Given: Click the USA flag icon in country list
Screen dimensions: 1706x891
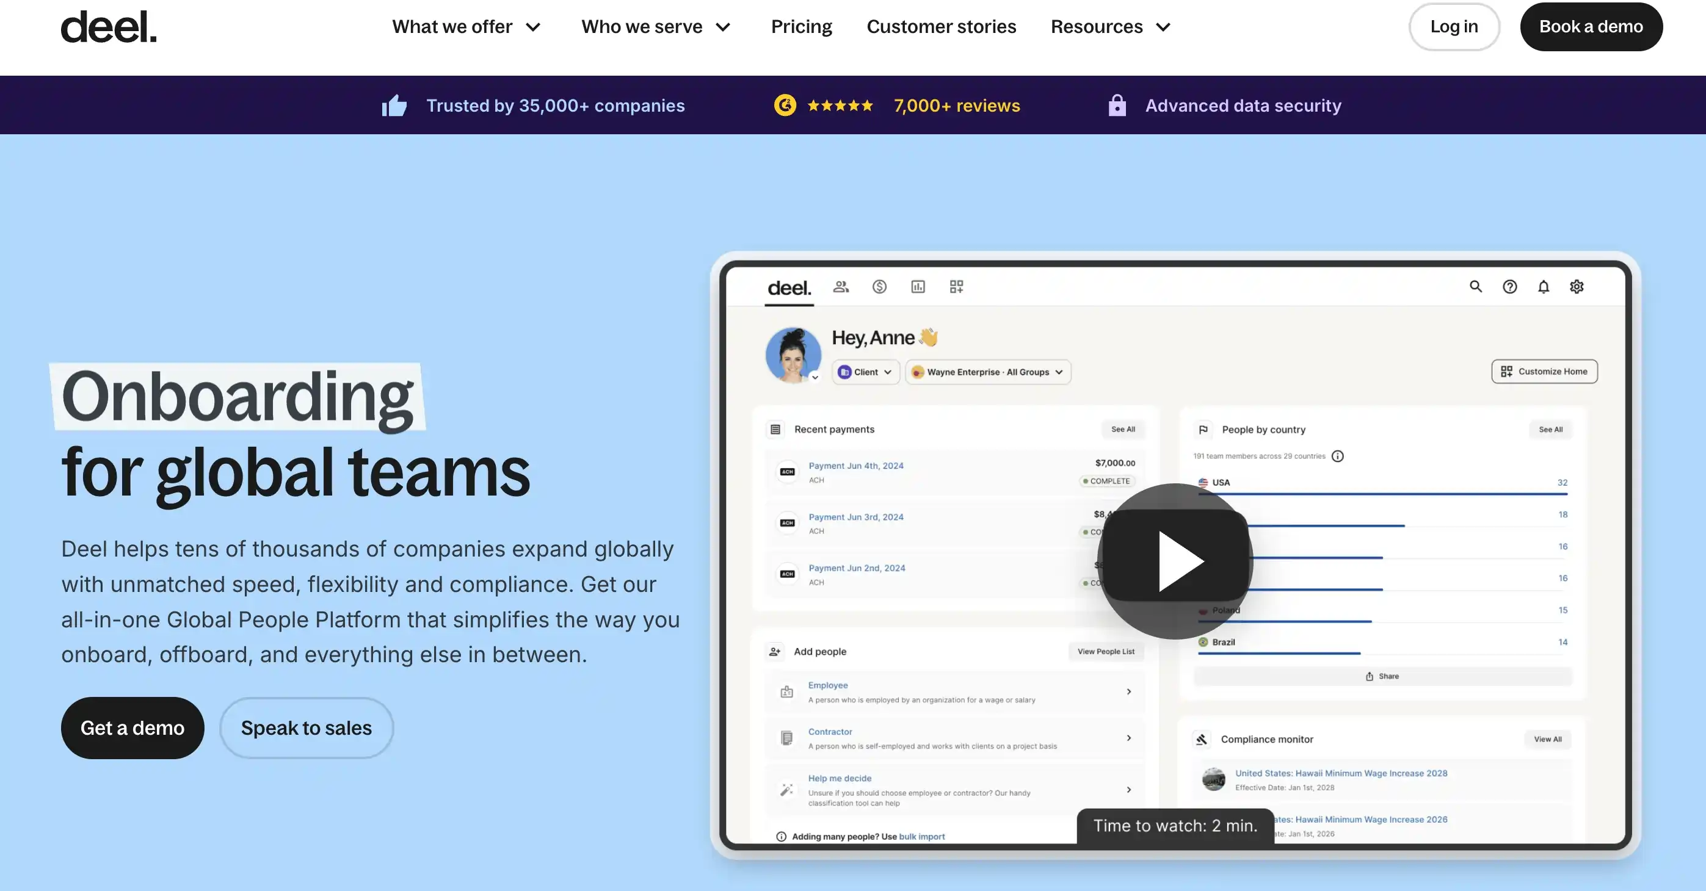Looking at the screenshot, I should [x=1203, y=483].
